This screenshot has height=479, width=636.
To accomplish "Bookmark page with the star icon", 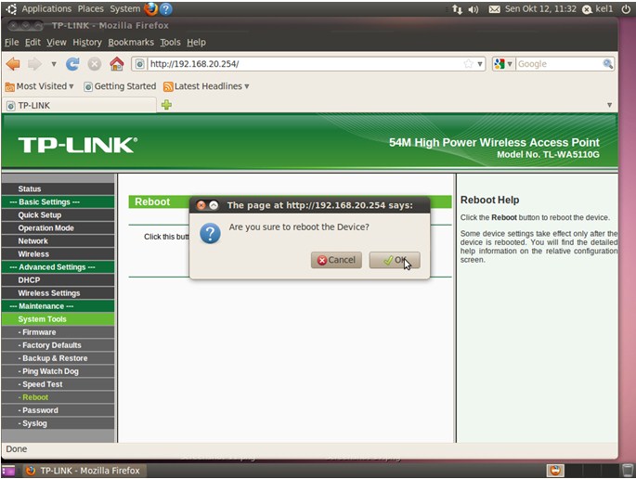I will pyautogui.click(x=468, y=64).
